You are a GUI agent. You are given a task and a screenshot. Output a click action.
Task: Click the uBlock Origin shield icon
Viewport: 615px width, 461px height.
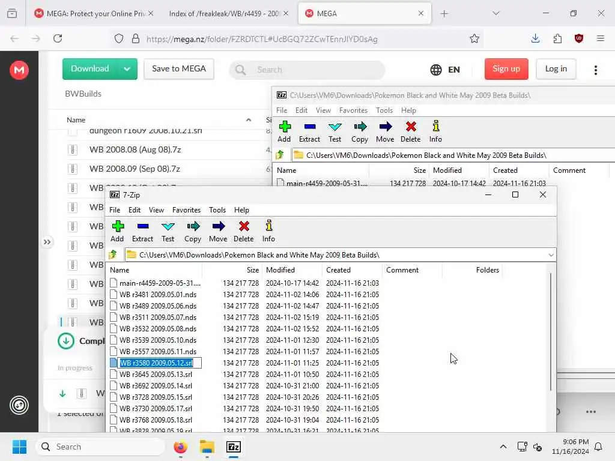click(x=579, y=38)
